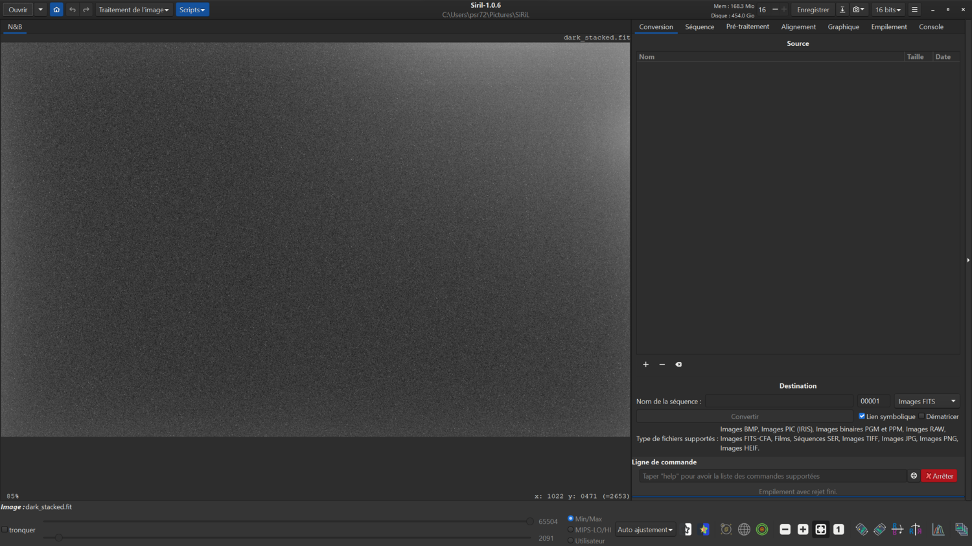Click the home directory icon

(56, 10)
